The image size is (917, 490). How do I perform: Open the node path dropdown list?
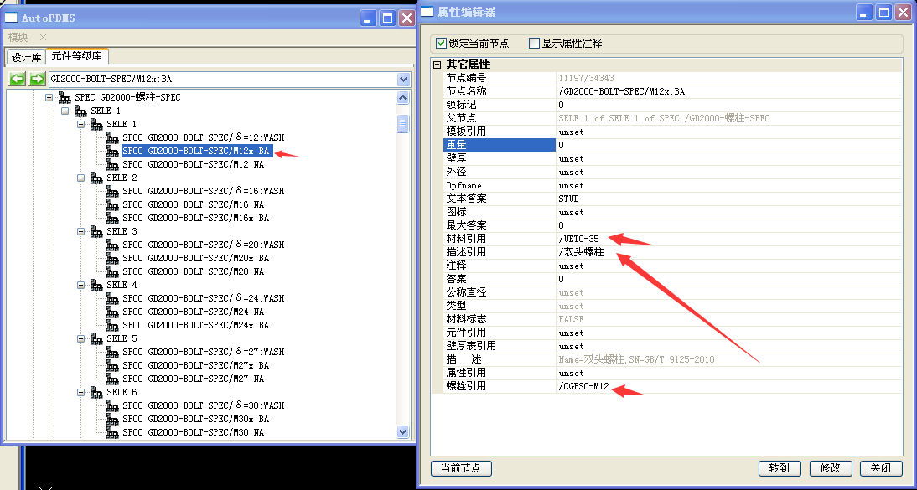(x=403, y=79)
